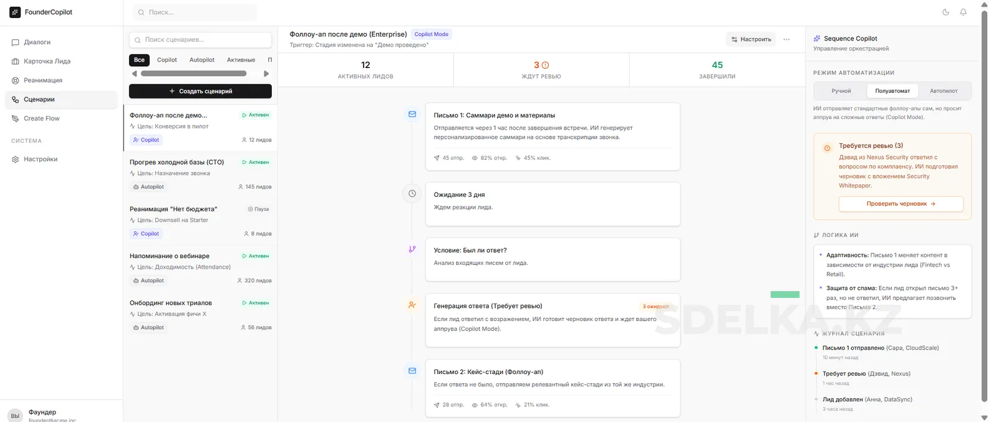Filter scenarios by Autopilot tab

click(201, 60)
